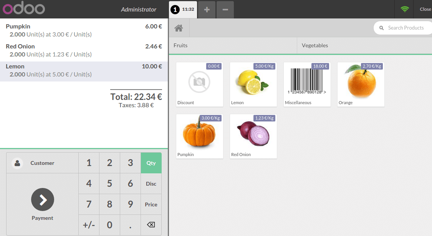
Task: Click the 0.00 € price tag
Action: (x=214, y=66)
